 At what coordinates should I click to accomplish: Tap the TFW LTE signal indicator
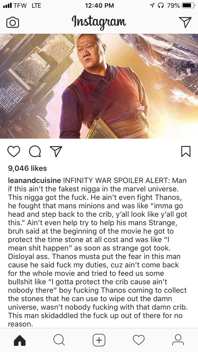click(x=22, y=6)
